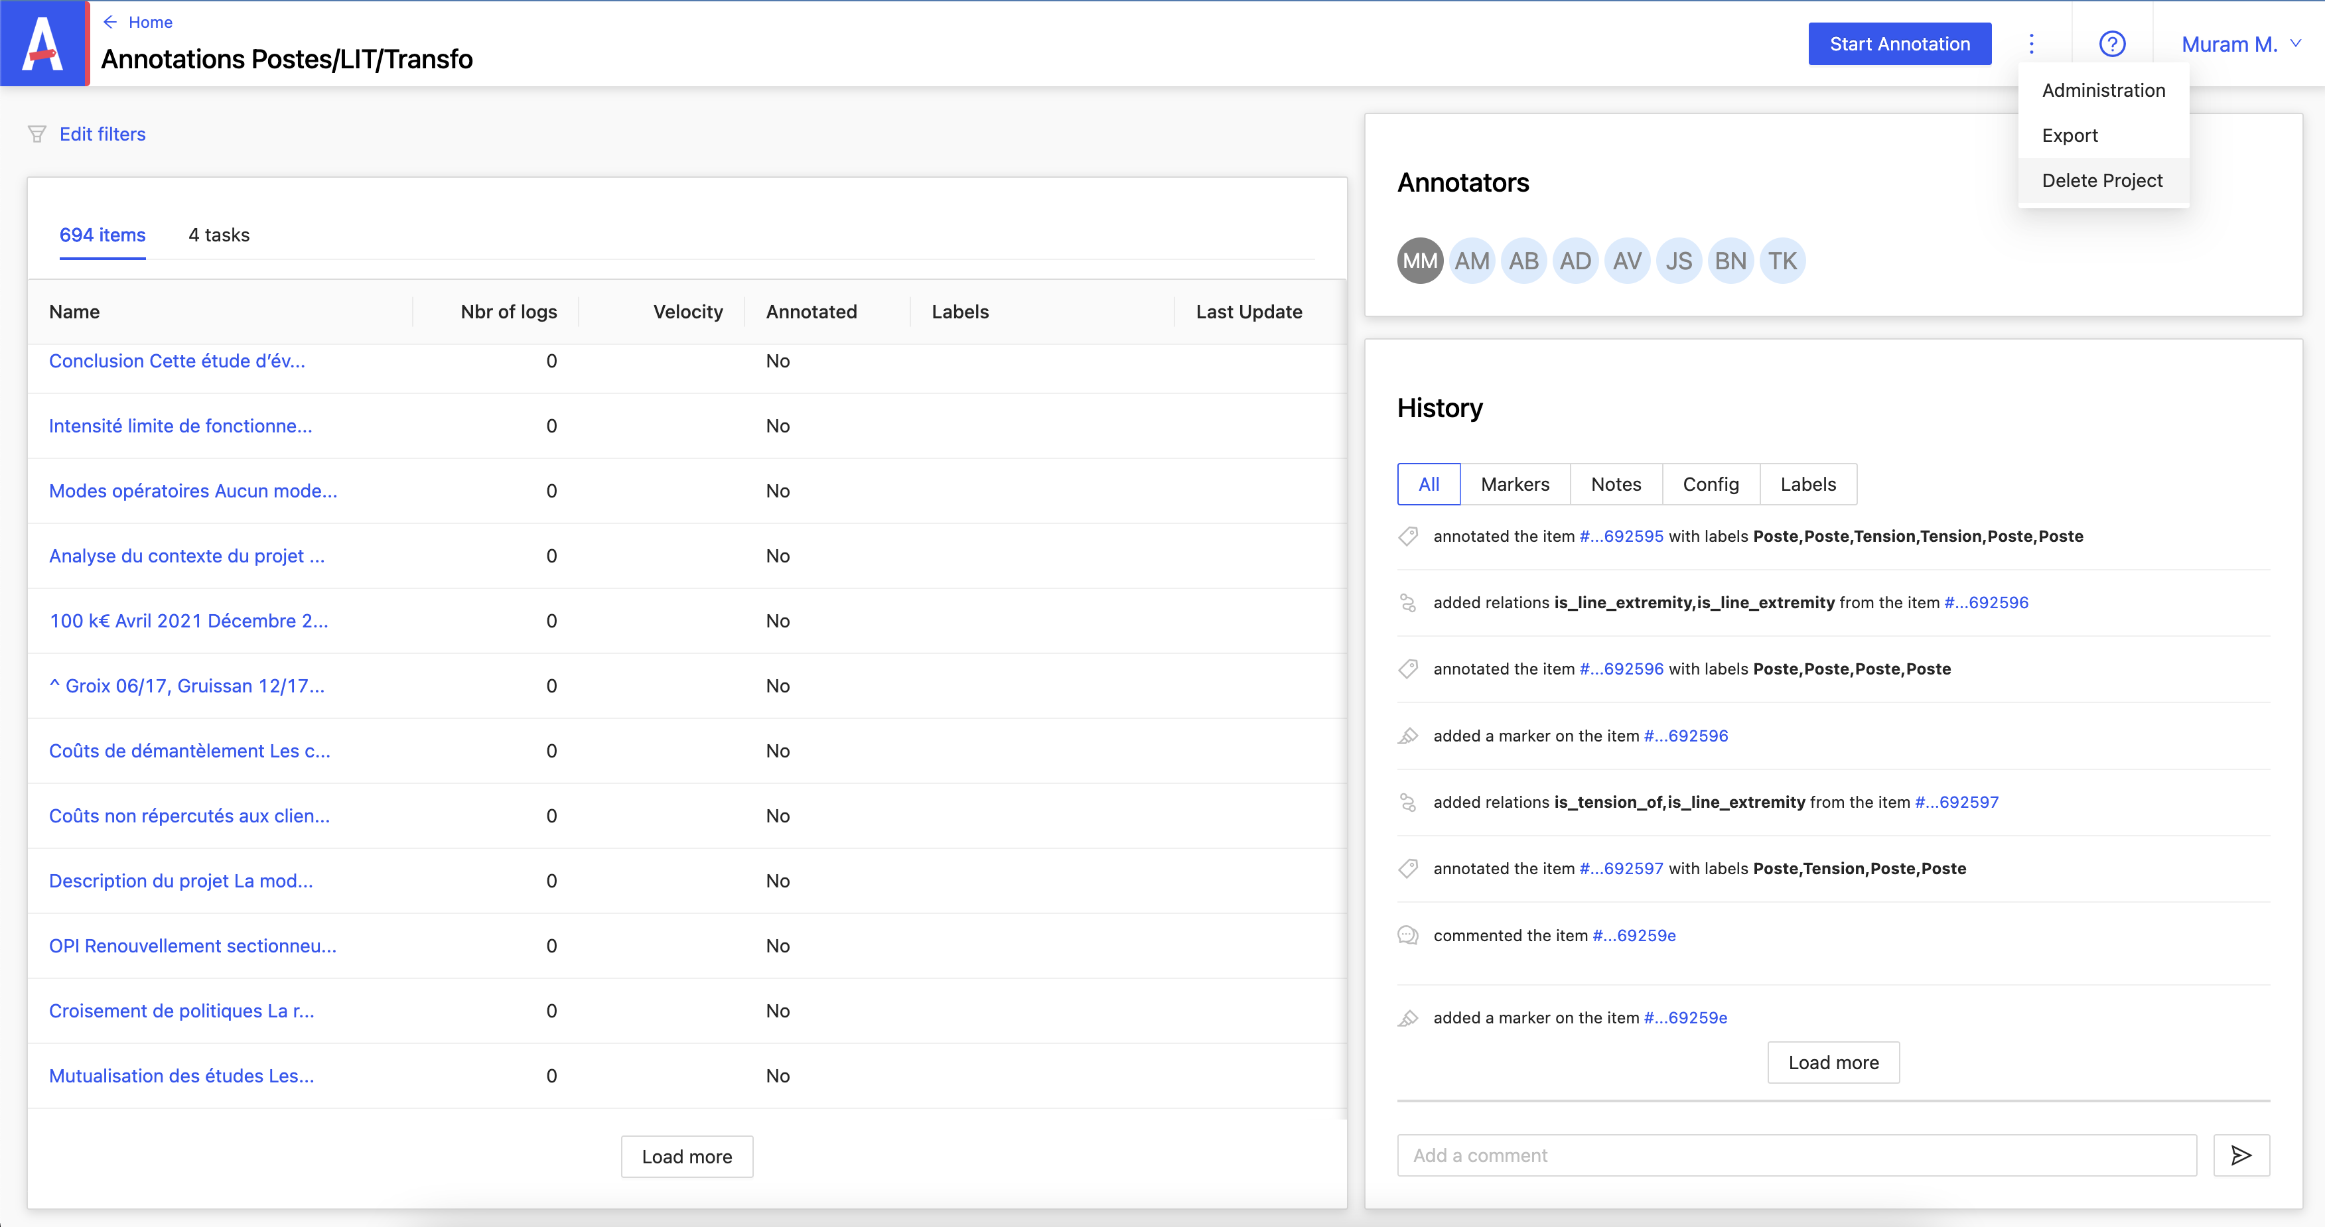The width and height of the screenshot is (2325, 1227).
Task: Click the send arrow icon for comment
Action: pos(2242,1156)
